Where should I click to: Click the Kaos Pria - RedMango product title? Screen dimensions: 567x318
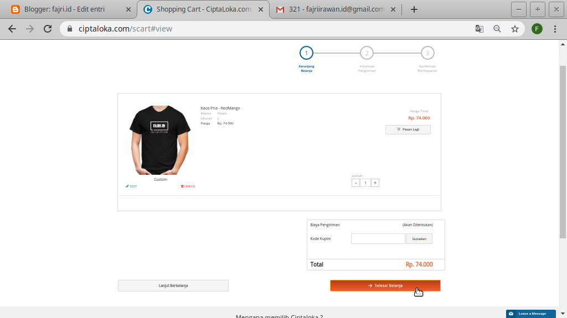point(220,108)
